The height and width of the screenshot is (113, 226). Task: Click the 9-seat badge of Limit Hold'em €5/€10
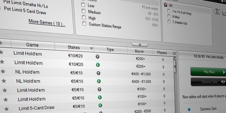(x=99, y=89)
